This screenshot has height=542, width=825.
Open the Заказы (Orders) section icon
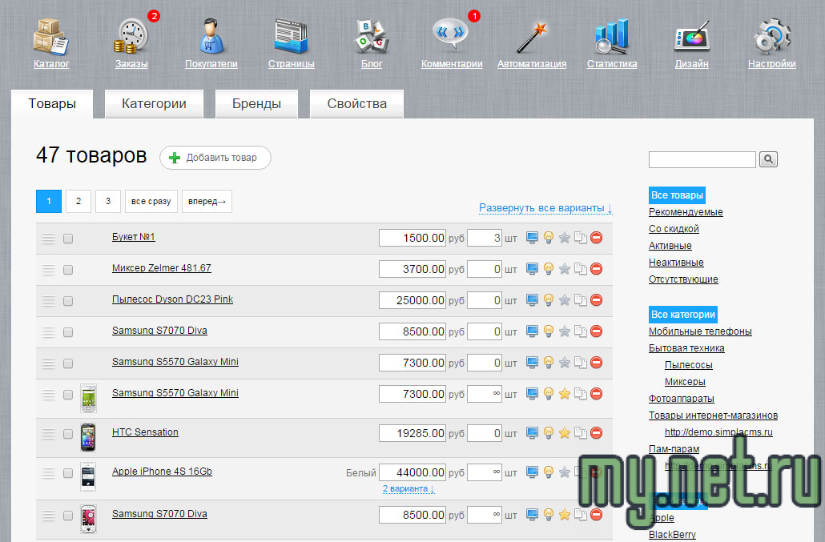point(131,37)
